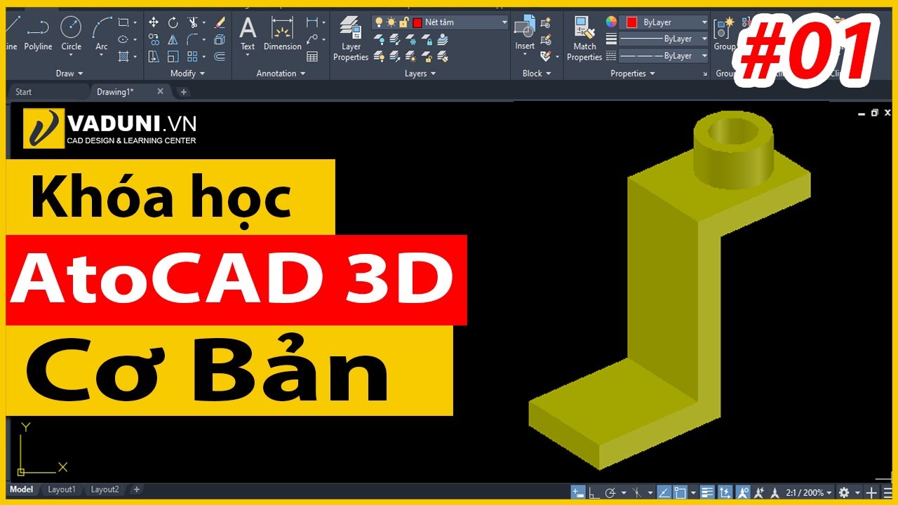Expand the Layers panel dropdown

420,73
